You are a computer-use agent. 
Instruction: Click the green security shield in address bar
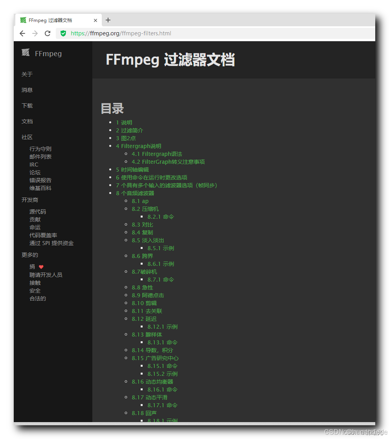[x=63, y=33]
